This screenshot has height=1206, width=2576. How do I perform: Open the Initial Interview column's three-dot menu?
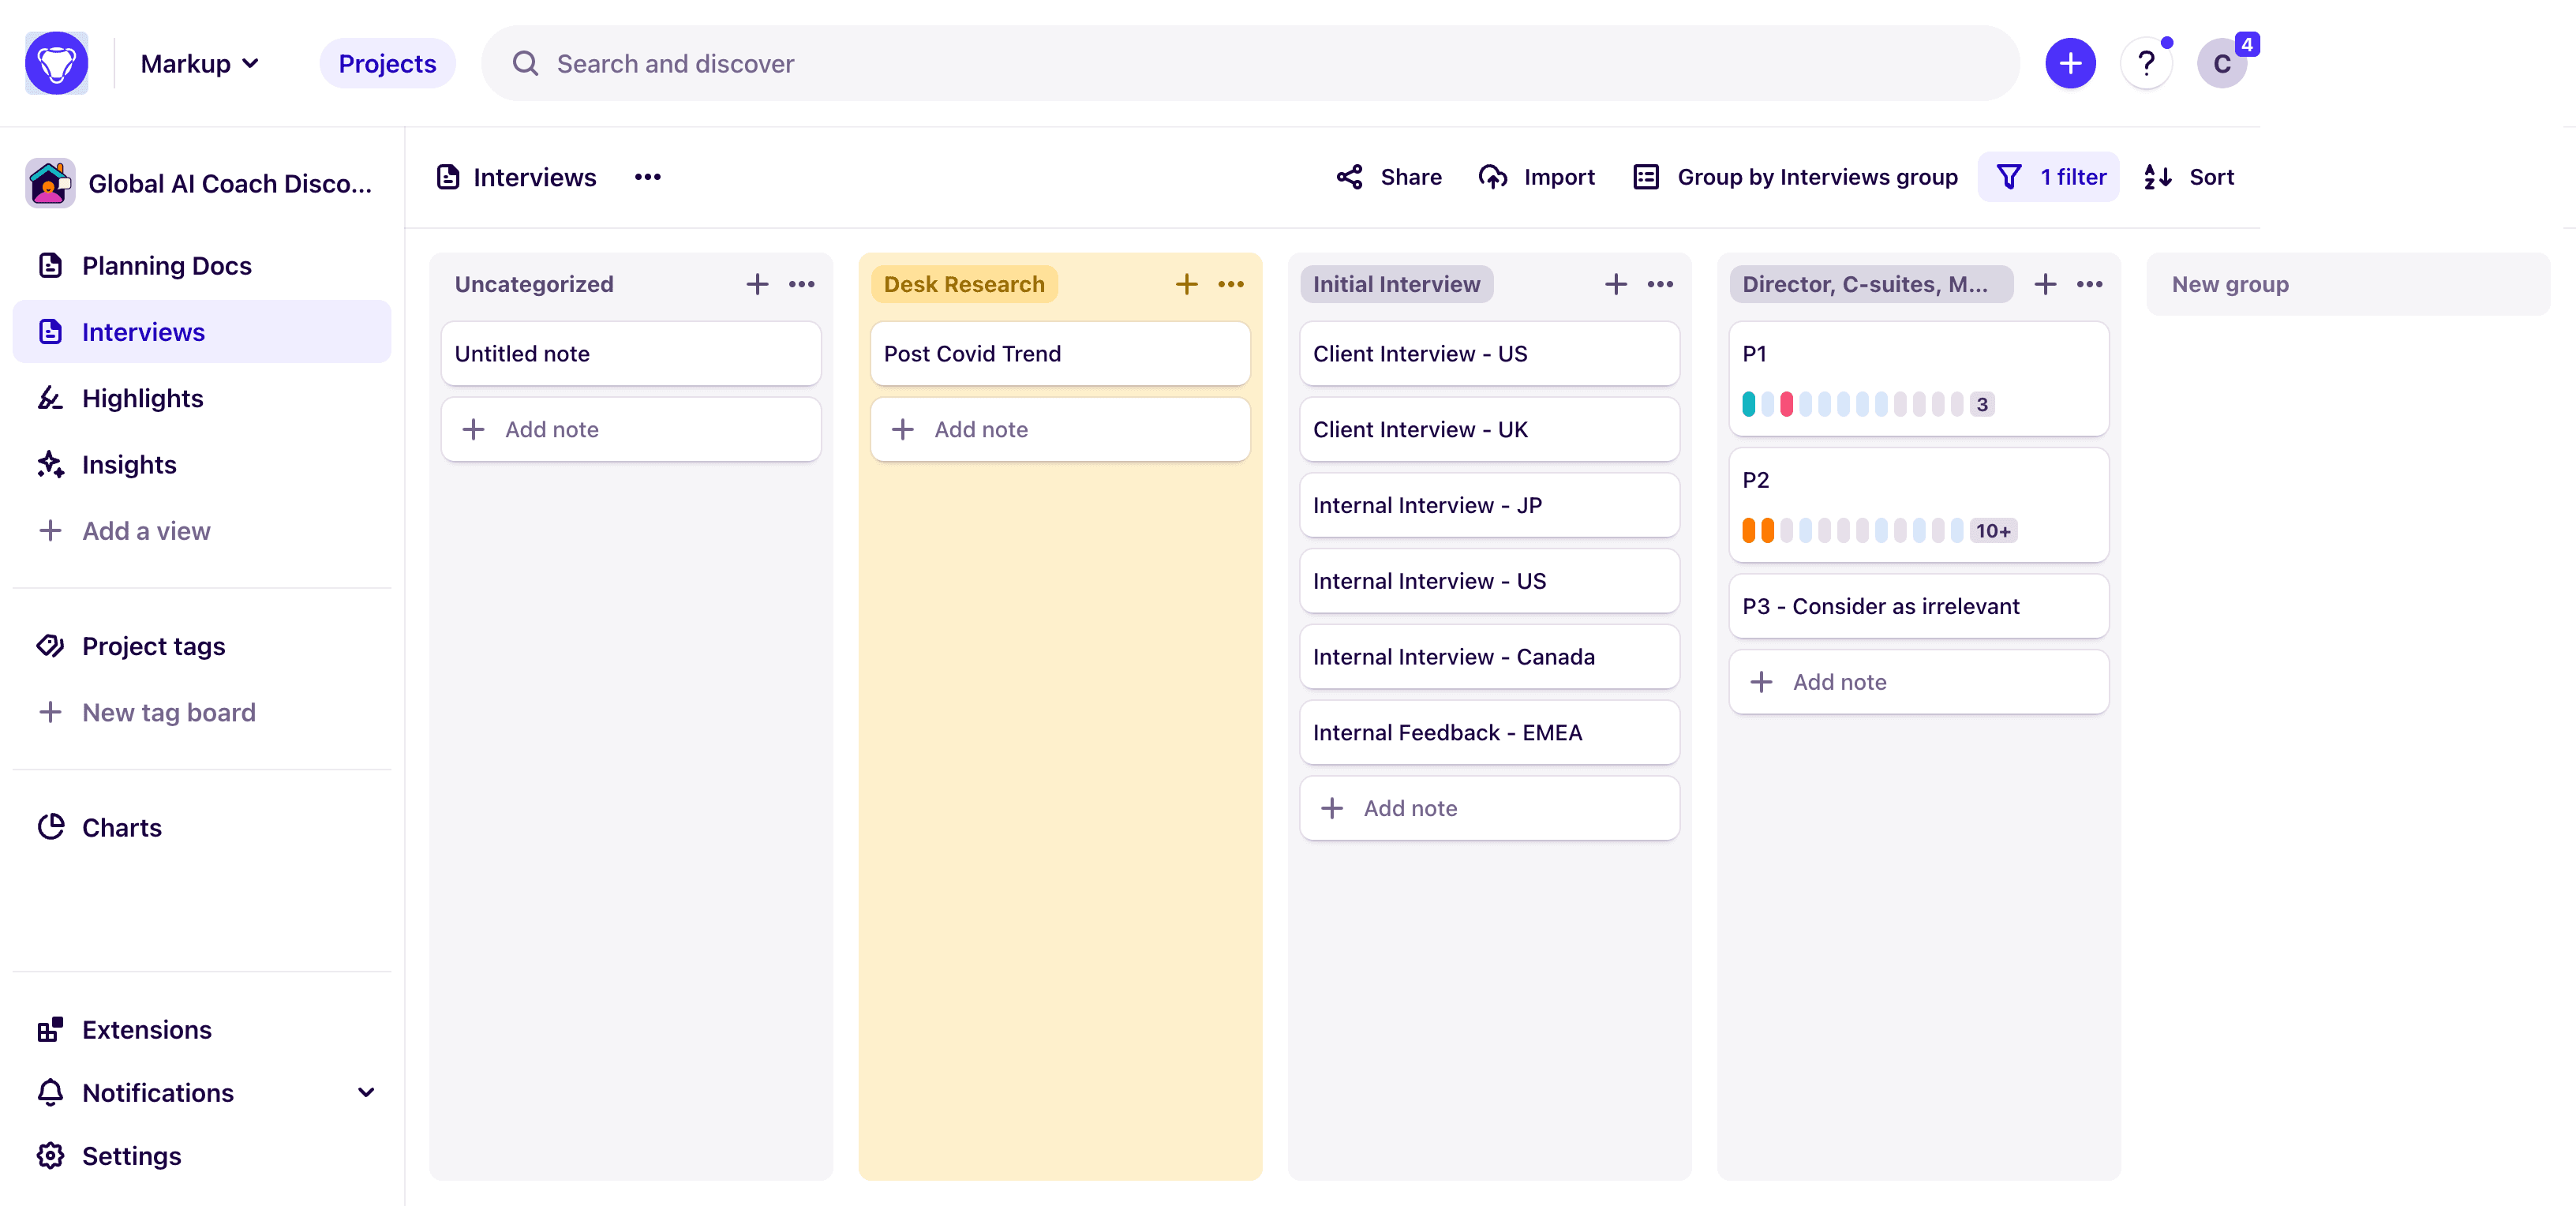1660,284
